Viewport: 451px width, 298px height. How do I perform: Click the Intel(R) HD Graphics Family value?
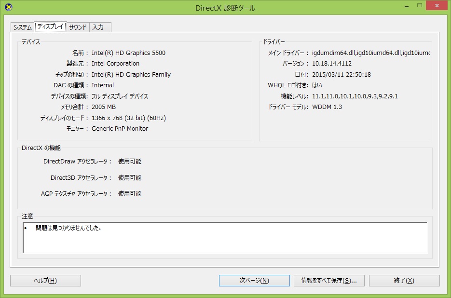click(x=131, y=74)
